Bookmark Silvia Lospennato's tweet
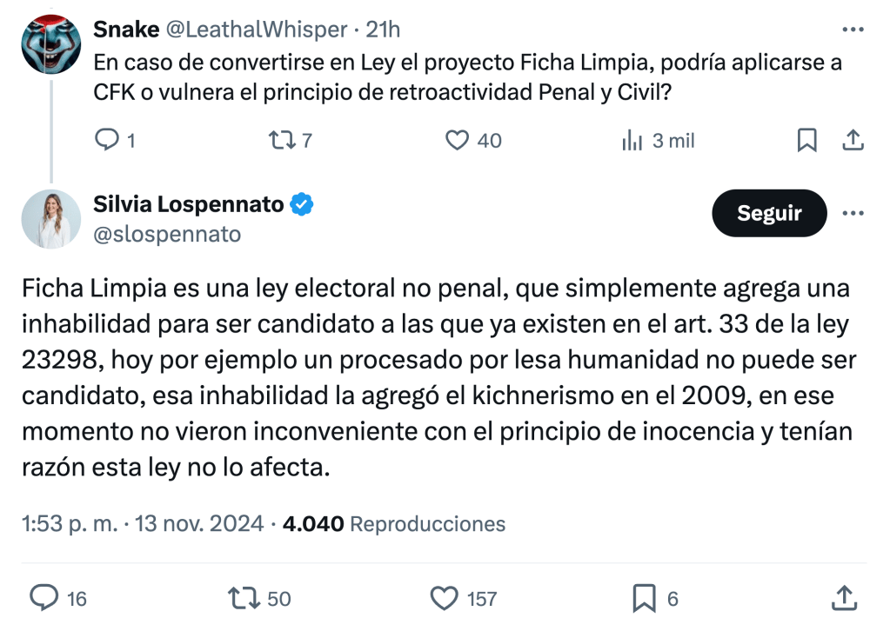 click(x=644, y=598)
